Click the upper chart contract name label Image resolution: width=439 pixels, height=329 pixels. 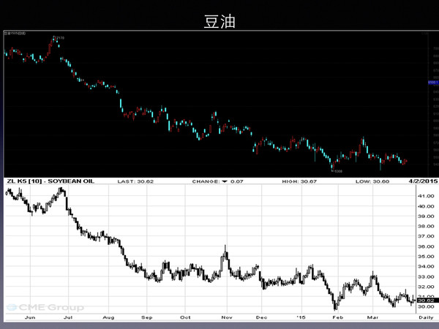[x=15, y=34]
